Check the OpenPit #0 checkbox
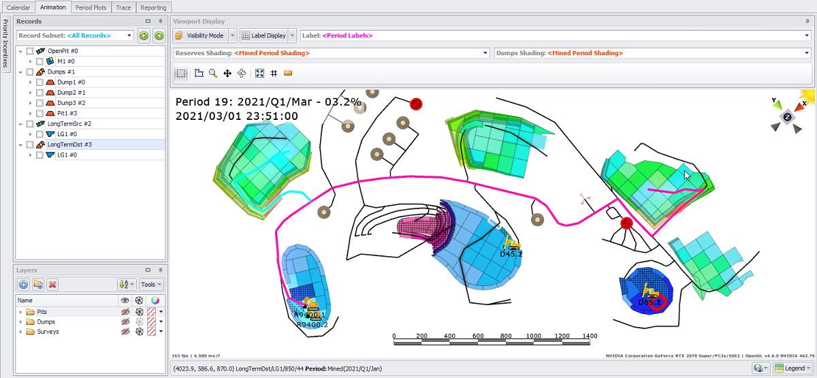This screenshot has height=378, width=817. pyautogui.click(x=30, y=51)
